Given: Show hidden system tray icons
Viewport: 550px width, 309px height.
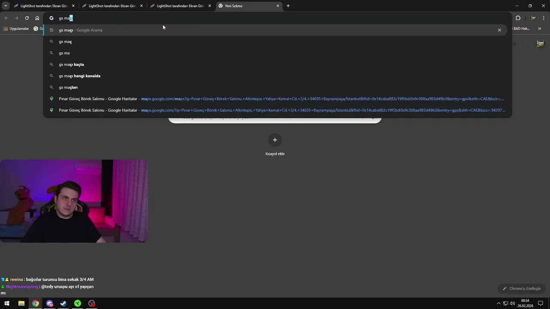Looking at the screenshot, I should tap(498, 303).
